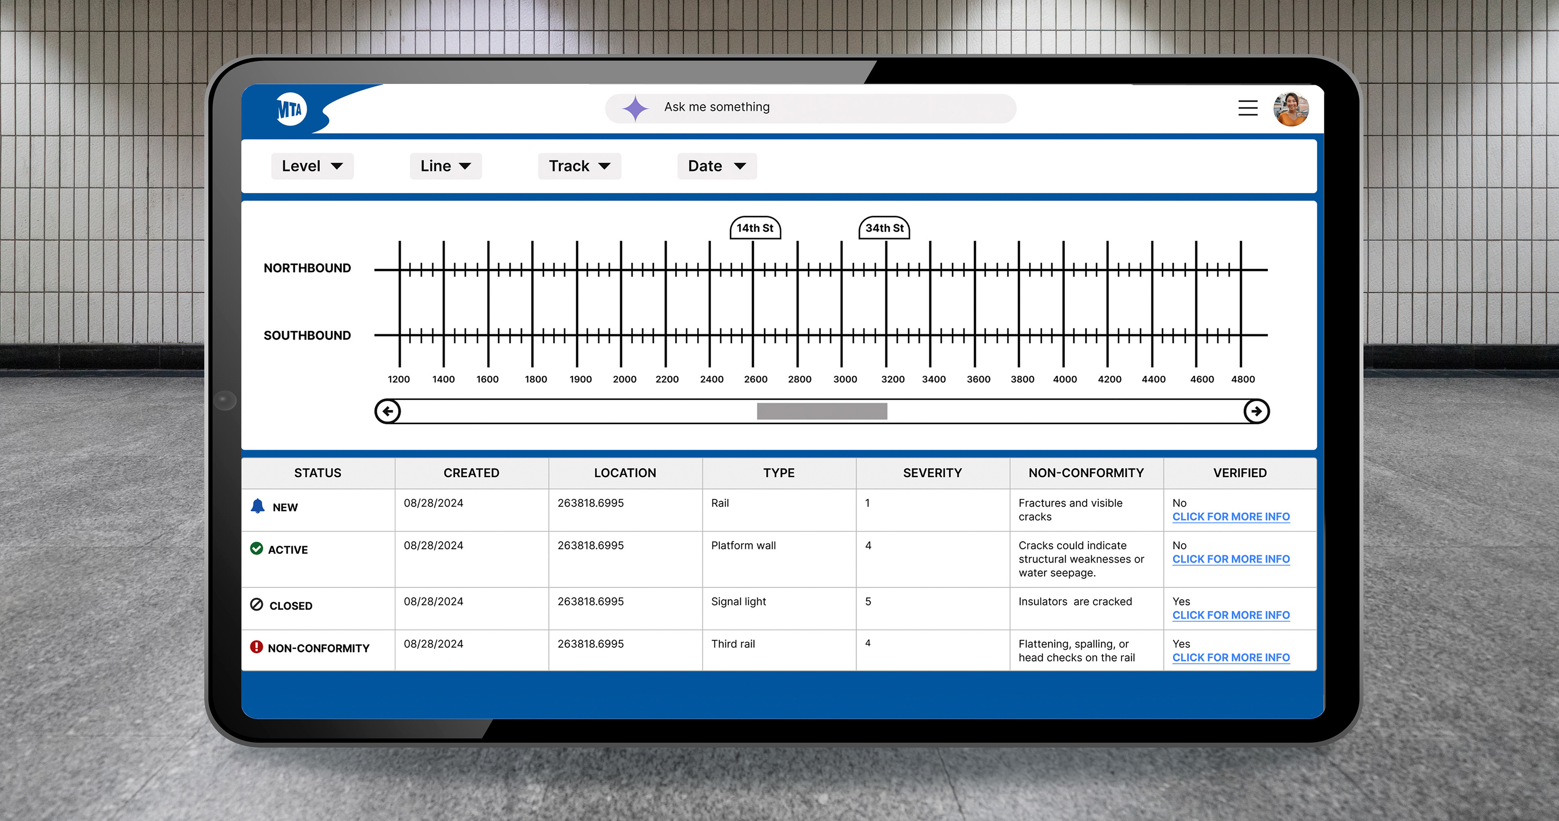
Task: Click the green ACTIVE check icon
Action: coord(257,549)
